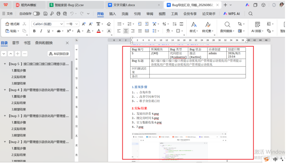Click the redo arrow icon
296x167 pixels.
[82, 13]
